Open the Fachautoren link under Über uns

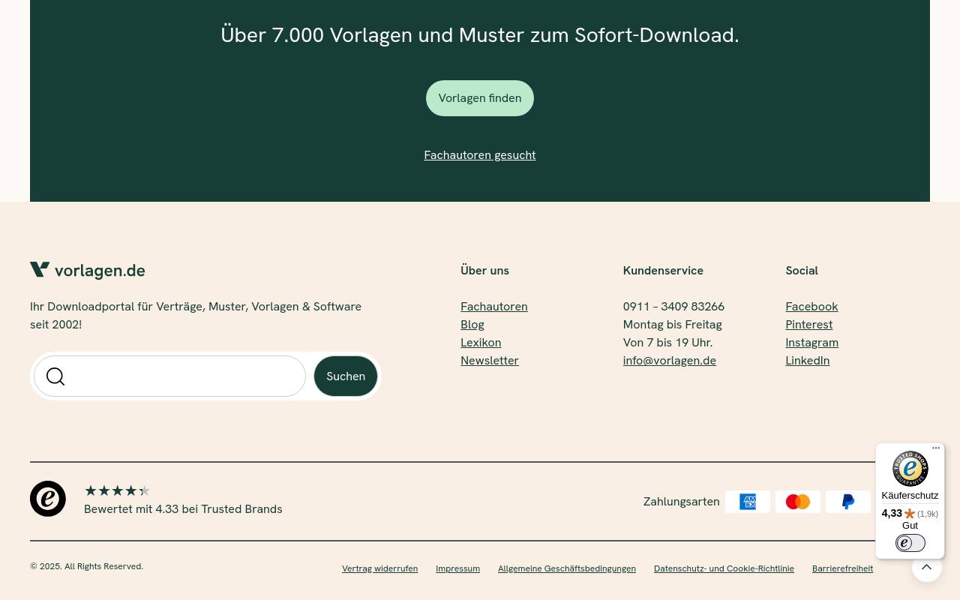pos(494,307)
